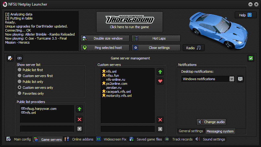Click the notification message test icon

coord(240,79)
